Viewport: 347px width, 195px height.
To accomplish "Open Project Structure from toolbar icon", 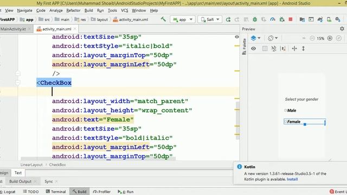I will (x=302, y=19).
